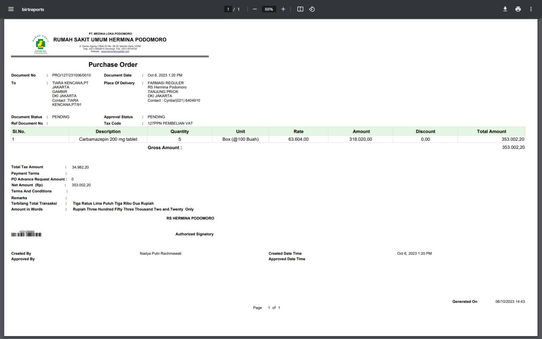Click the Total Amount column header
542x339 pixels.
(x=492, y=132)
